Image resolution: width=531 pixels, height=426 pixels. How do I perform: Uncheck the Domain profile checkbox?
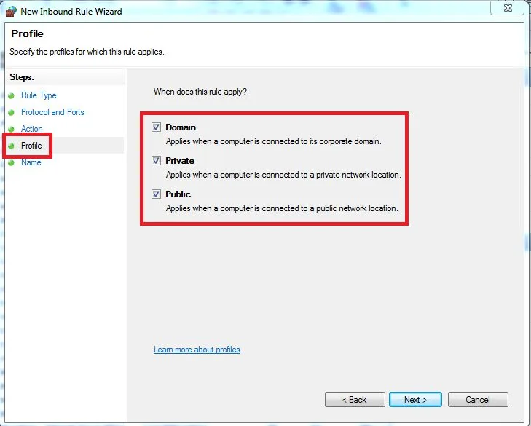pyautogui.click(x=156, y=127)
